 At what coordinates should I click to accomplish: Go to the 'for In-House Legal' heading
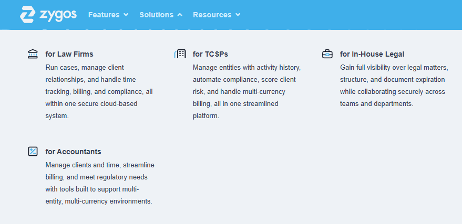click(x=372, y=54)
